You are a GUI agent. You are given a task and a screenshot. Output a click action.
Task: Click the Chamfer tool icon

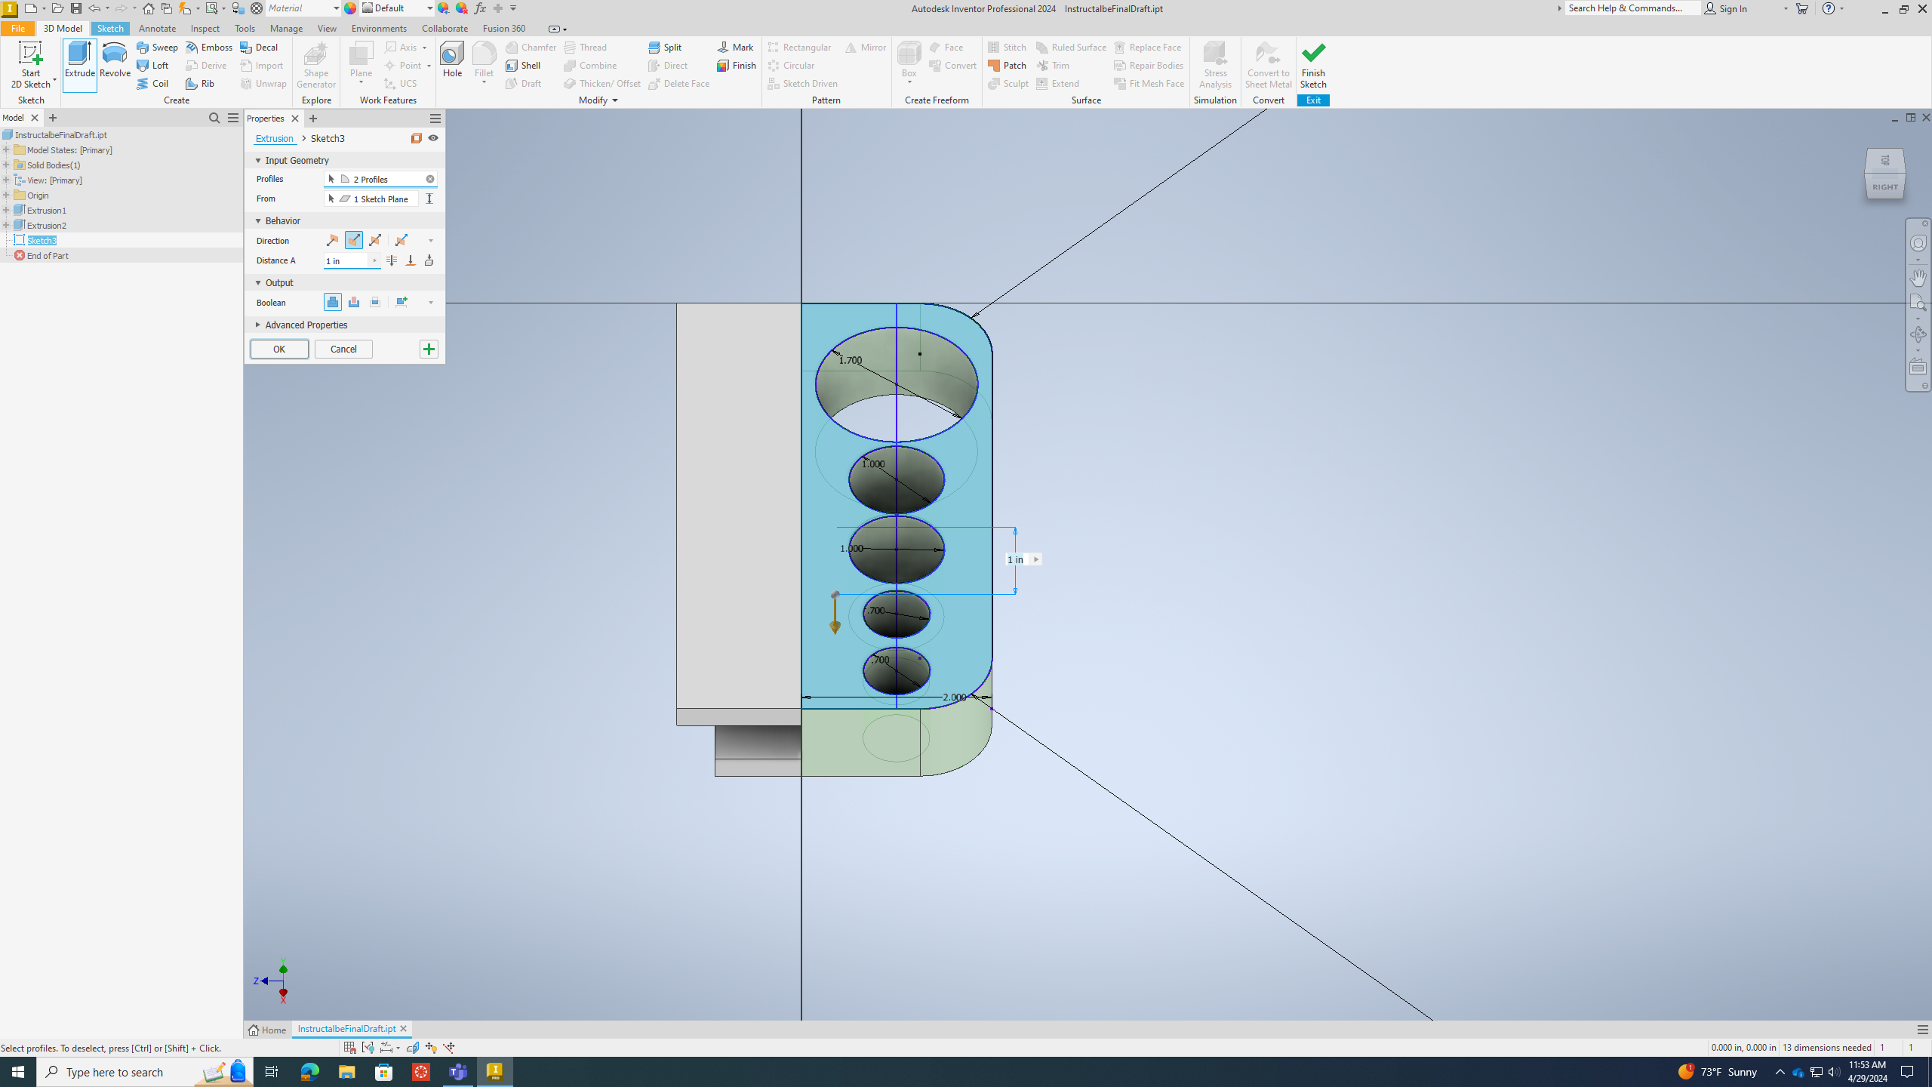(x=511, y=47)
